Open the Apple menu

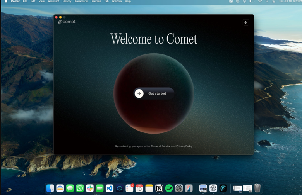tap(6, 1)
